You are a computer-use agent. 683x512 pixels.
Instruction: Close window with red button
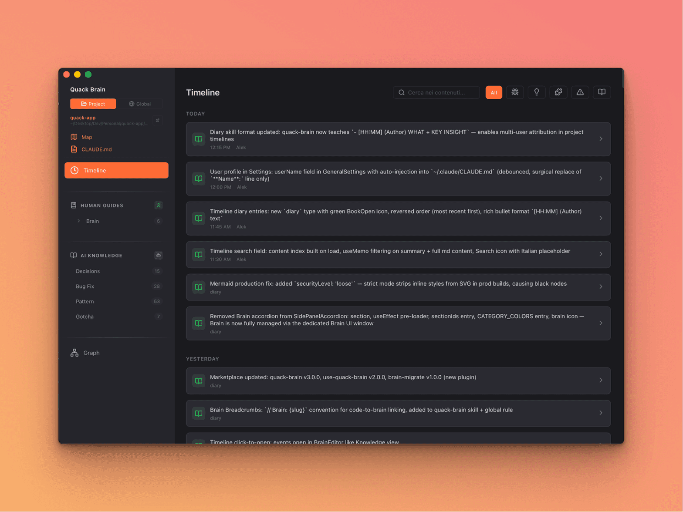pos(67,74)
